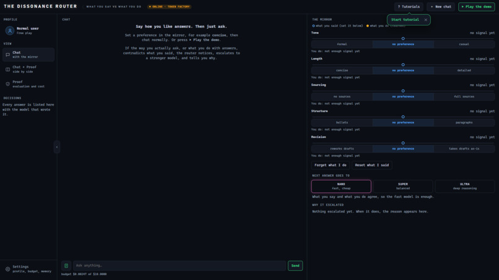
Task: Select no preference for Tone
Action: (x=403, y=44)
